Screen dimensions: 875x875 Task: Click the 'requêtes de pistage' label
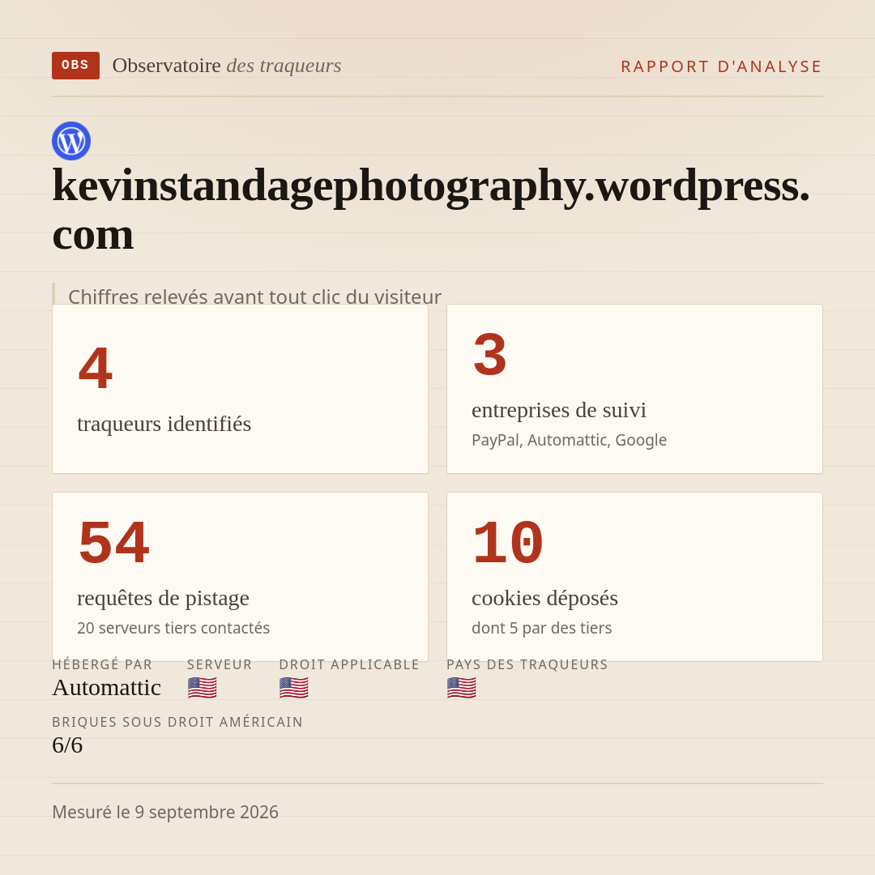pyautogui.click(x=163, y=598)
